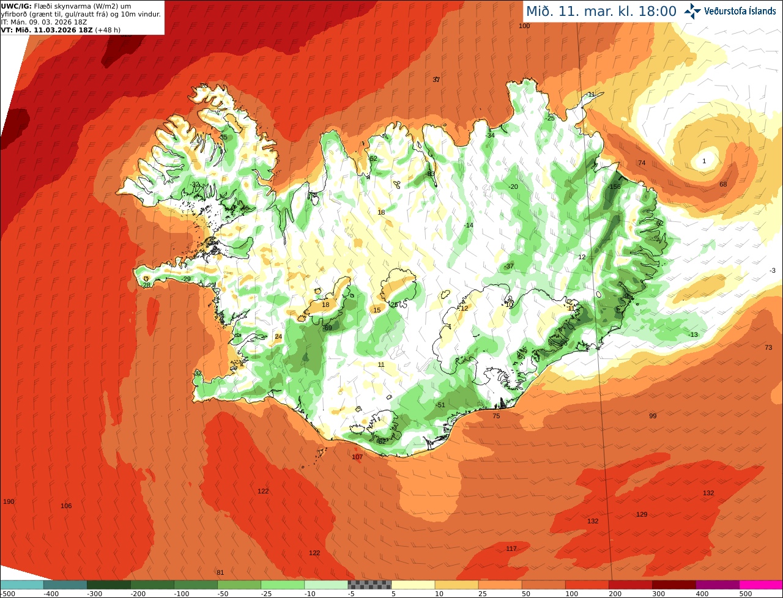Click the '99' flux value on the map
Screen dimensions: 783x598
tap(653, 416)
